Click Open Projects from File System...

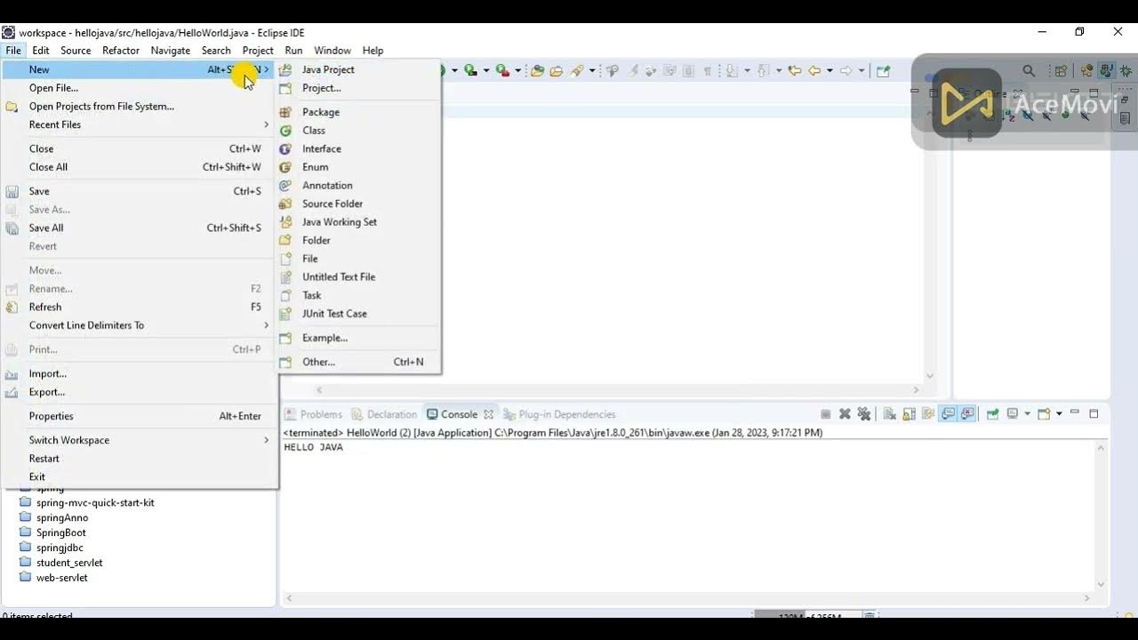click(x=140, y=106)
